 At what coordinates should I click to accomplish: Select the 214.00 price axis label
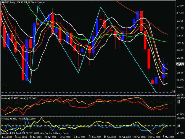pos(180,6)
